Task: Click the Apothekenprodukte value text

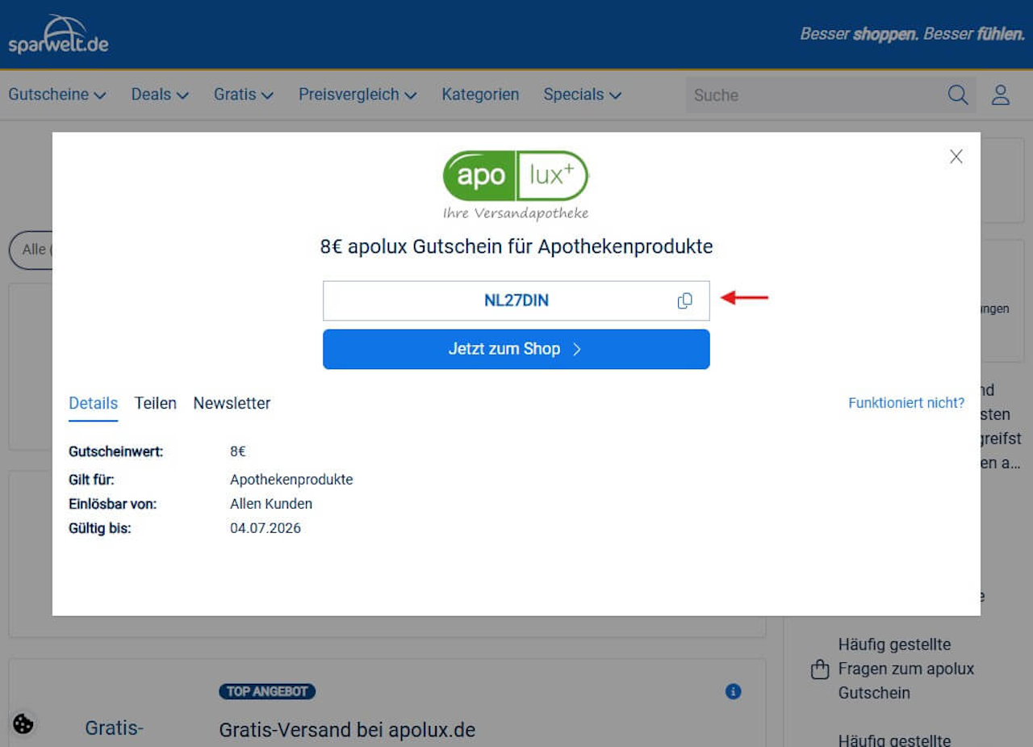Action: point(291,480)
